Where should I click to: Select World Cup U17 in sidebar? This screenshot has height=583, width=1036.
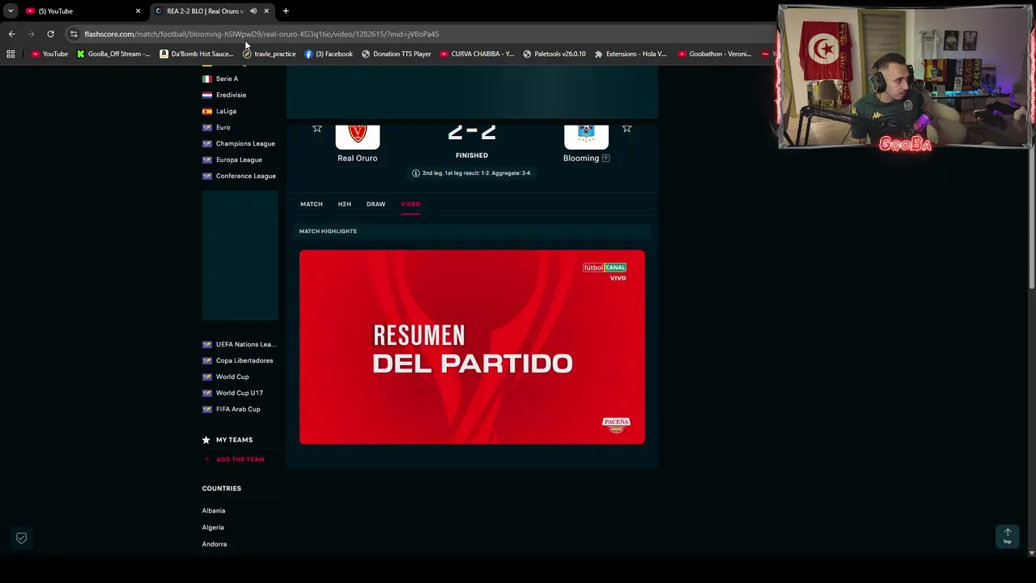click(x=239, y=393)
